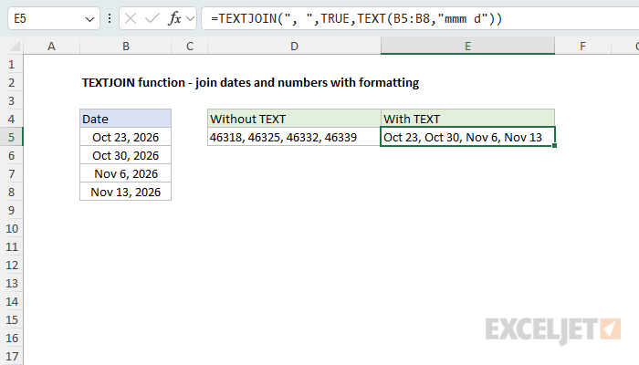This screenshot has height=365, width=639.
Task: Open the Name Box dropdown arrow
Action: click(89, 19)
